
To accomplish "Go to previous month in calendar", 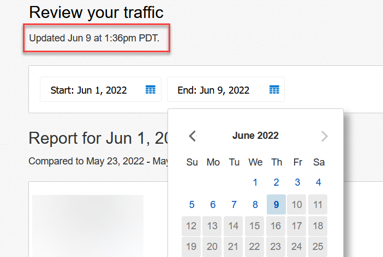I will click(x=192, y=136).
